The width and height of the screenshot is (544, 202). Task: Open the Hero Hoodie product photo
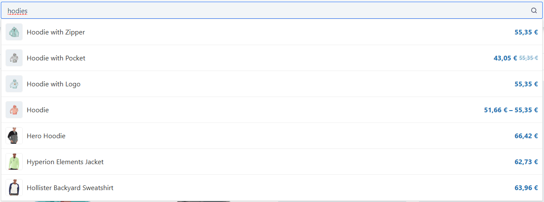point(14,136)
